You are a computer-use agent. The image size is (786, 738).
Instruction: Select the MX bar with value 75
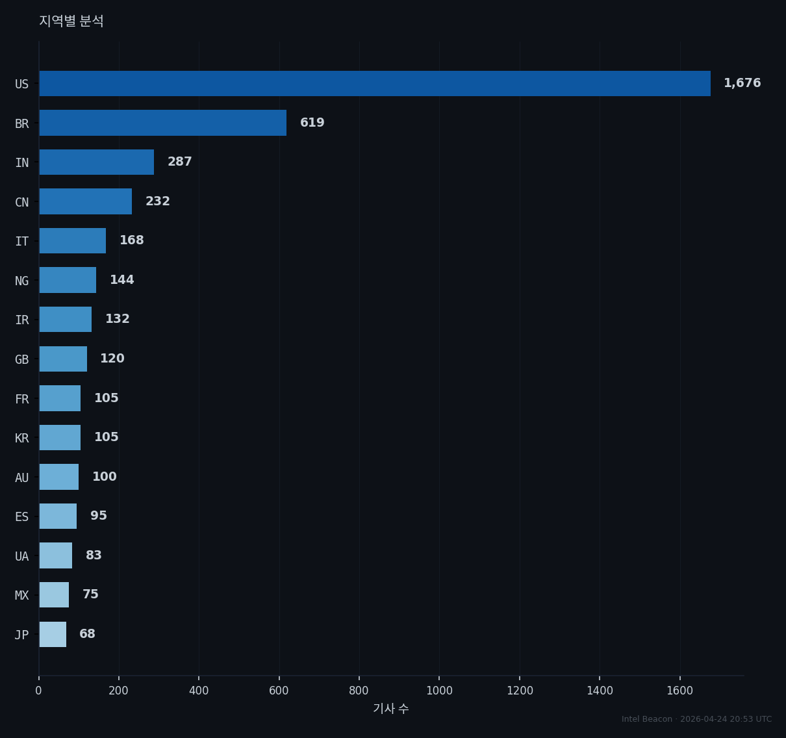point(54,594)
